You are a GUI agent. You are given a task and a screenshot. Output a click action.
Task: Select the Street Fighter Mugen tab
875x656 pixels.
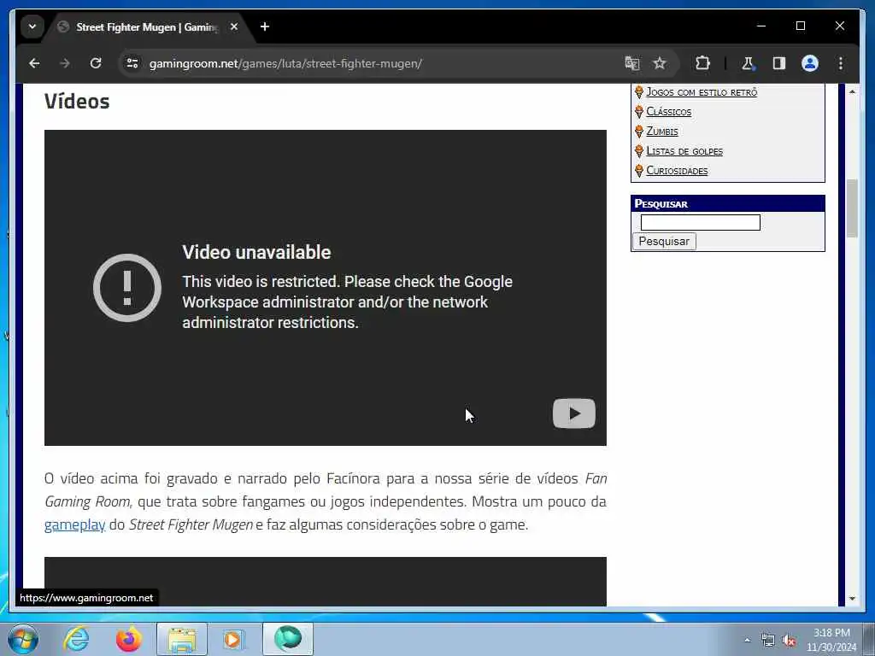point(146,26)
